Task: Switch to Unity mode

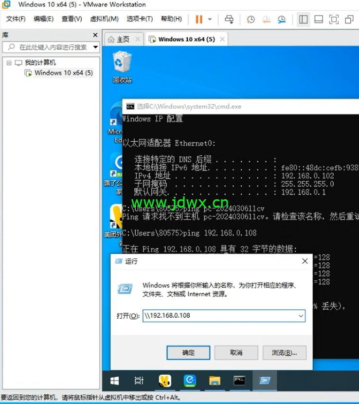Action: tap(349, 19)
